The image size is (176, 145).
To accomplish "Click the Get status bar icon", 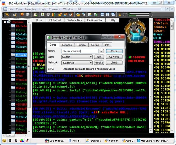I will click(124, 140).
